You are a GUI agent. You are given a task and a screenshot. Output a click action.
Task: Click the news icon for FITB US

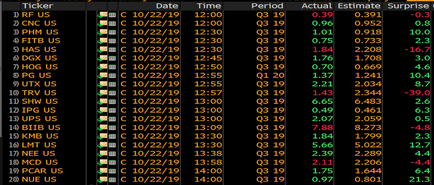click(102, 41)
